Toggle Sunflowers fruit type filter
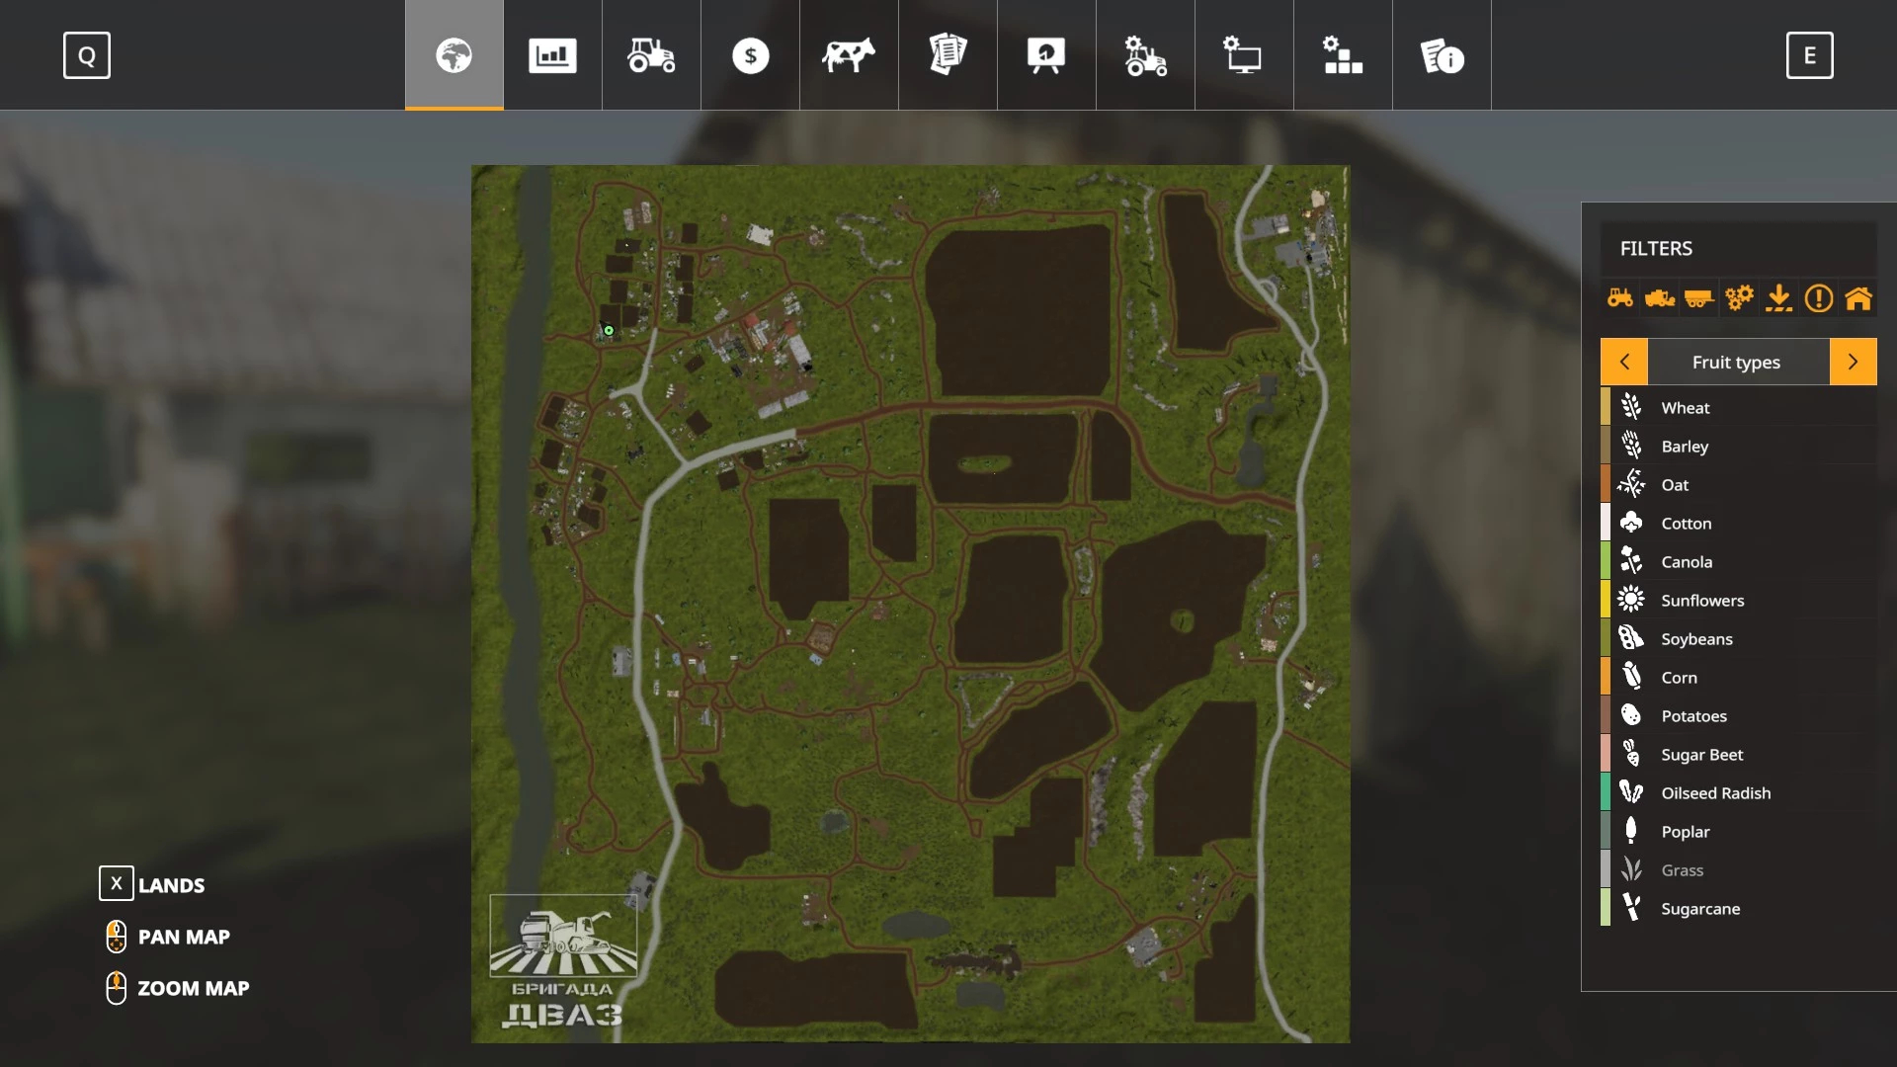Image resolution: width=1897 pixels, height=1067 pixels. [x=1703, y=600]
